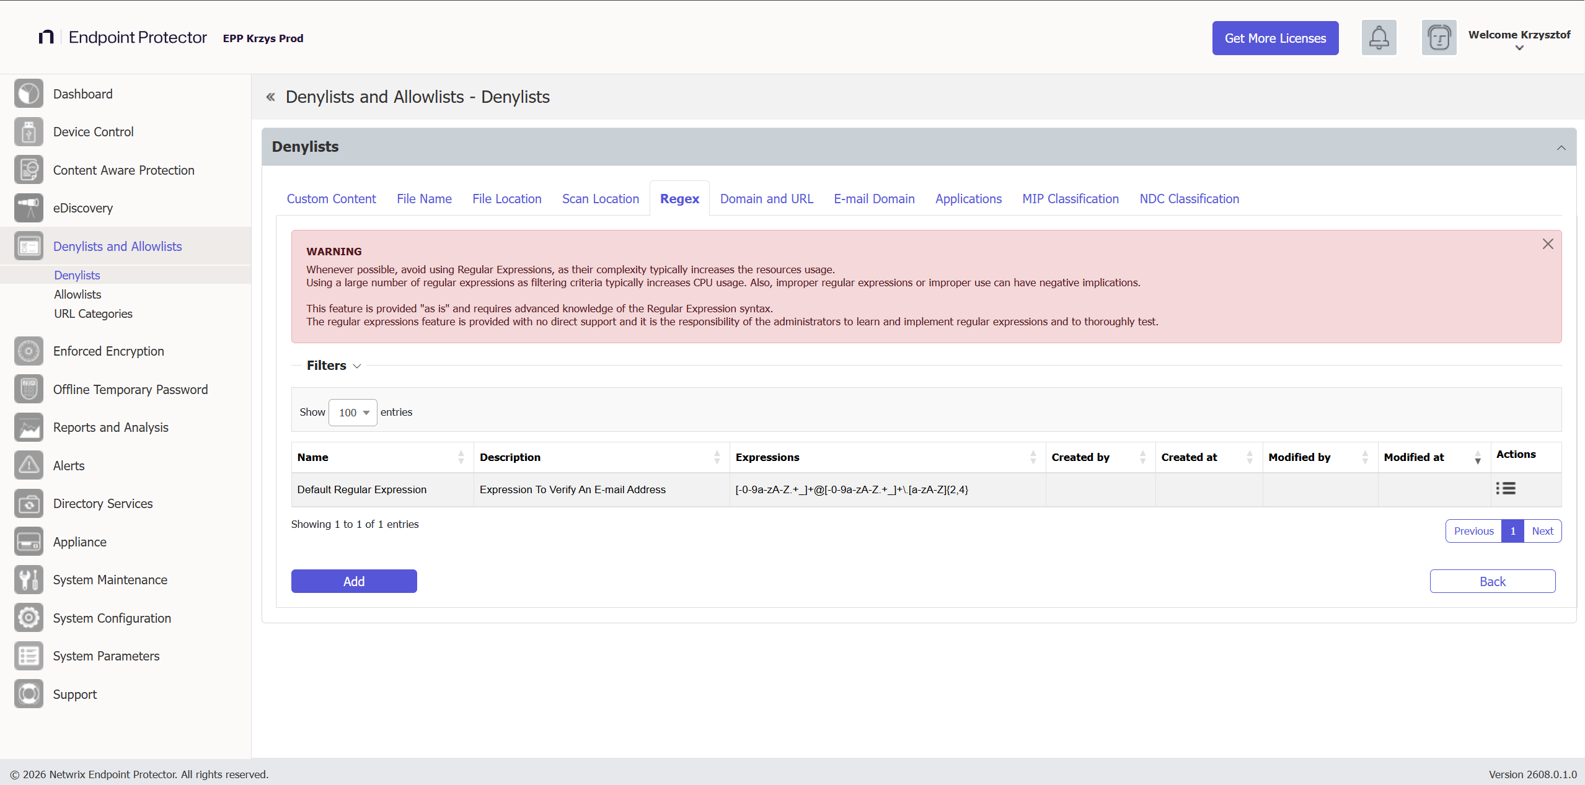
Task: Select the NDC Classification tab
Action: tap(1189, 199)
